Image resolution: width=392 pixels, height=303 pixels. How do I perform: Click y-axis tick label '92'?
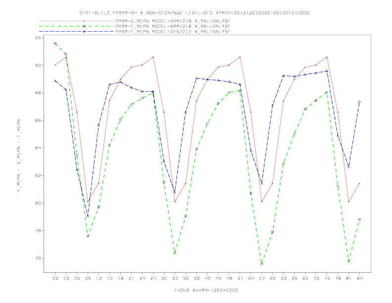tap(38, 38)
